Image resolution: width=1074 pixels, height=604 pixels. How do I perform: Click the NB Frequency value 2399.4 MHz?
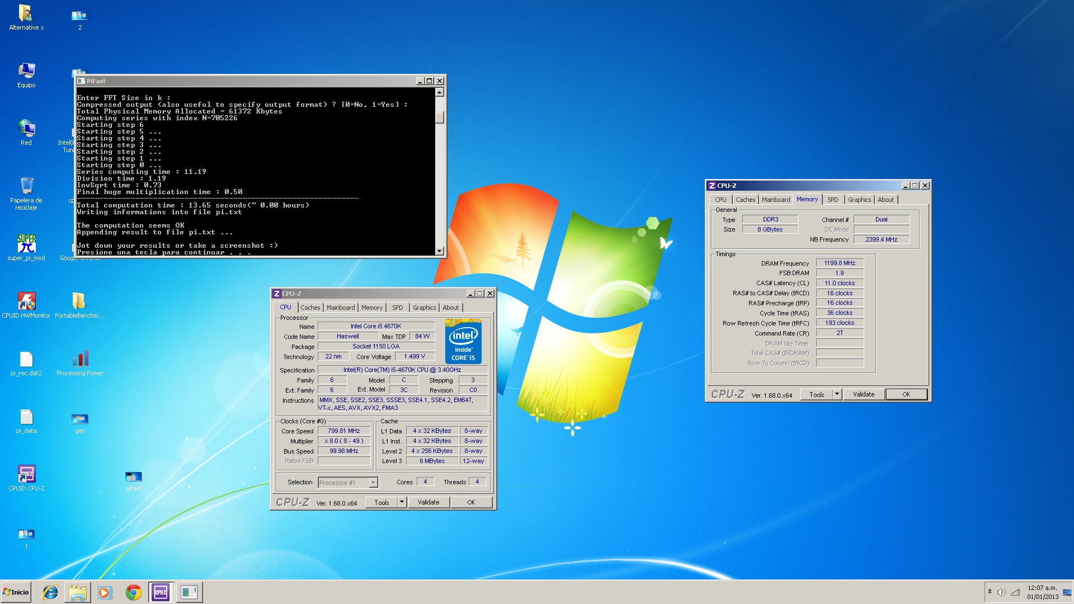click(x=881, y=239)
